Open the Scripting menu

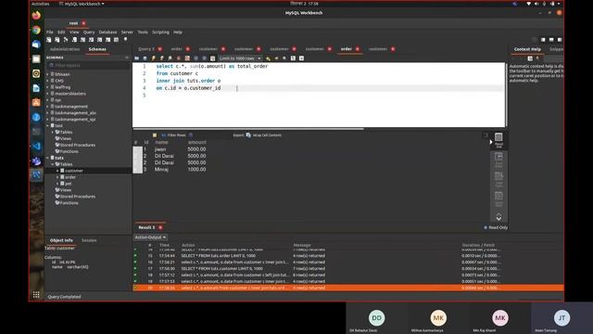pyautogui.click(x=160, y=32)
